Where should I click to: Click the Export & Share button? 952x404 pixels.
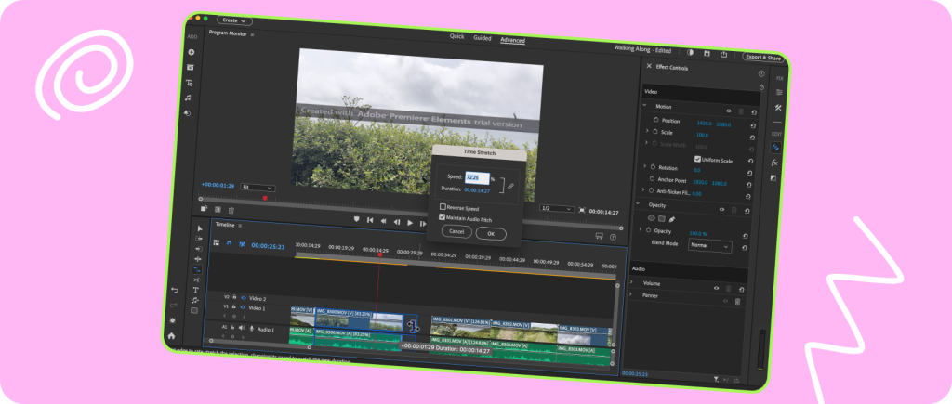tap(763, 57)
